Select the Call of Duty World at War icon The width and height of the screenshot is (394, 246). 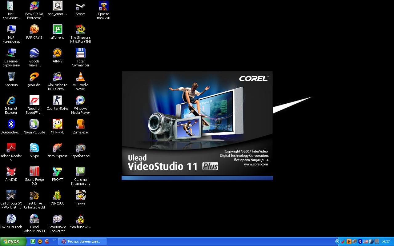11,195
